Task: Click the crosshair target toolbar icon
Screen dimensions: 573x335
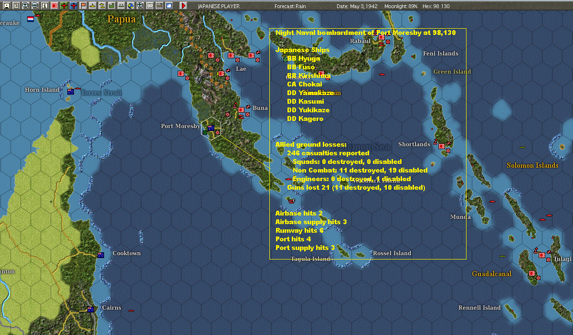Action: pos(140,6)
